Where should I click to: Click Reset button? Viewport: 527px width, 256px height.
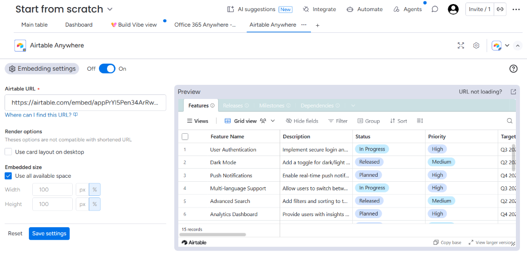click(x=15, y=233)
